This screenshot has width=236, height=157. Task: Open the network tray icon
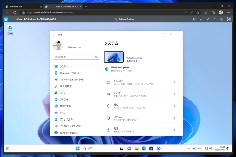coord(207,148)
